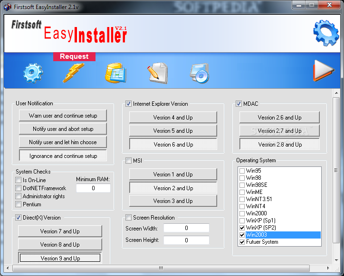This screenshot has height=276, width=344.
Task: Select the Request tab label
Action: (74, 56)
